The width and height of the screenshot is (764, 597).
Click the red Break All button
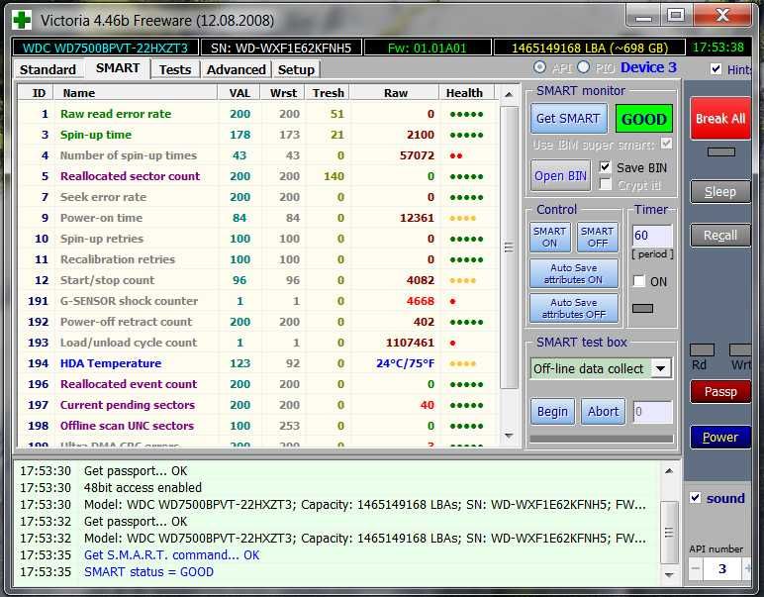coord(720,119)
